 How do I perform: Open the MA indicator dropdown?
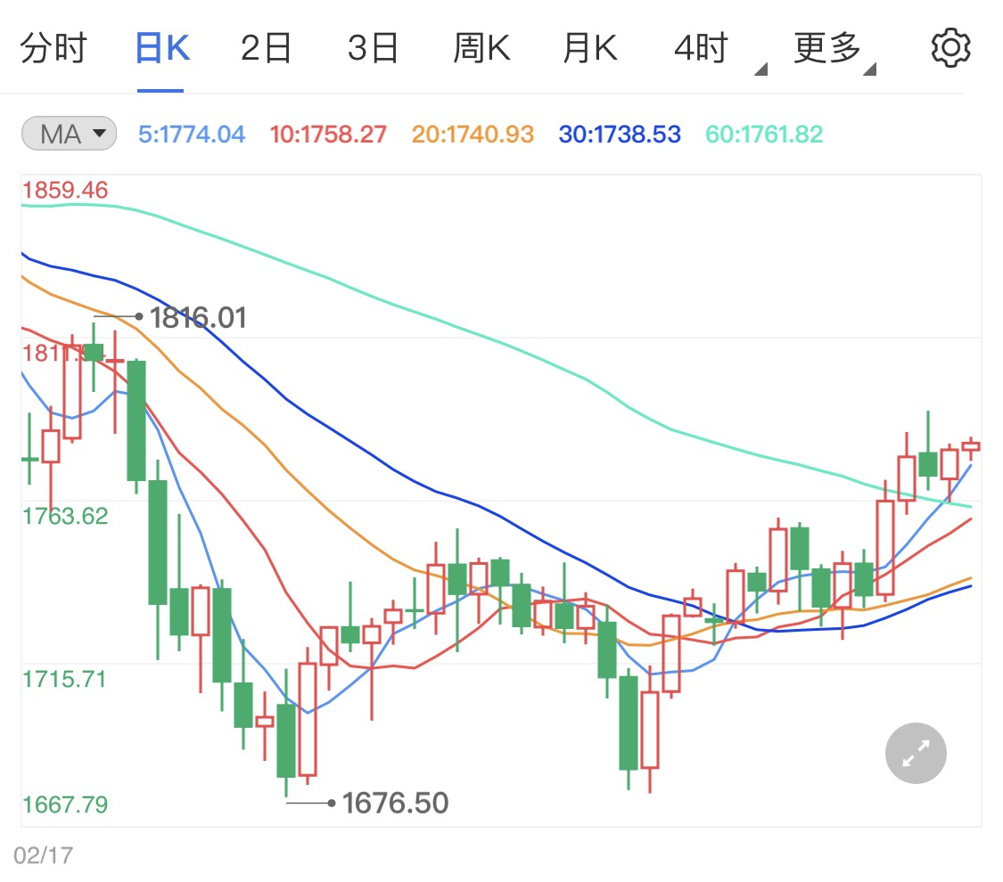coord(69,134)
